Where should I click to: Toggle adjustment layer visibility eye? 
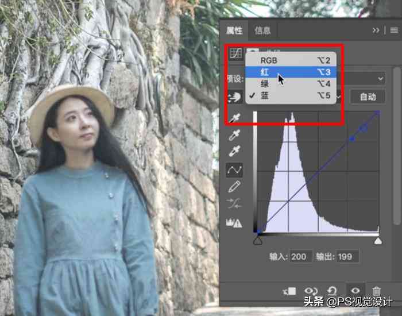355,291
